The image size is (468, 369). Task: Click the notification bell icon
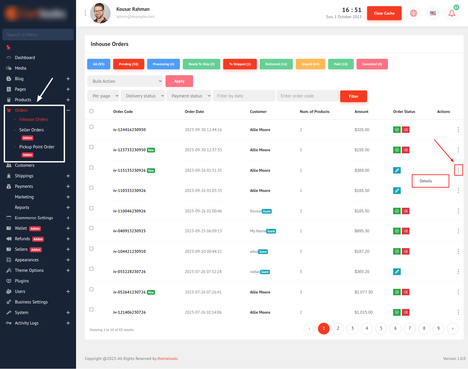click(452, 13)
